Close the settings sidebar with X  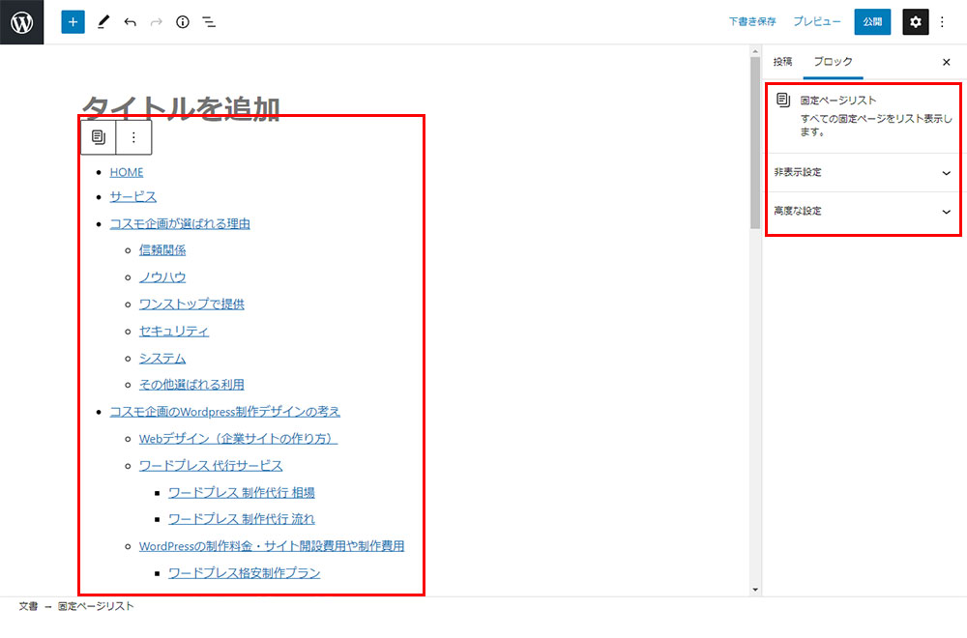click(946, 62)
